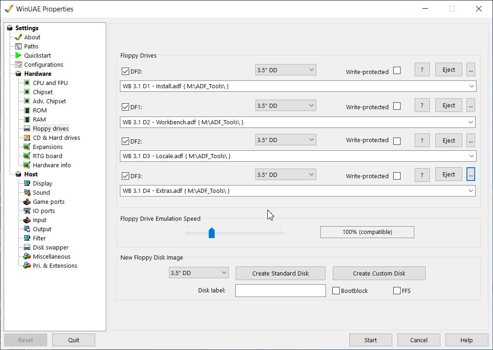Eject the disk from DF0
The width and height of the screenshot is (493, 350).
point(449,70)
